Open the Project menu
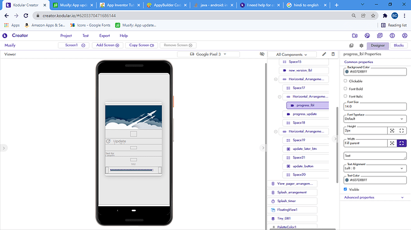The width and height of the screenshot is (411, 230). click(66, 36)
